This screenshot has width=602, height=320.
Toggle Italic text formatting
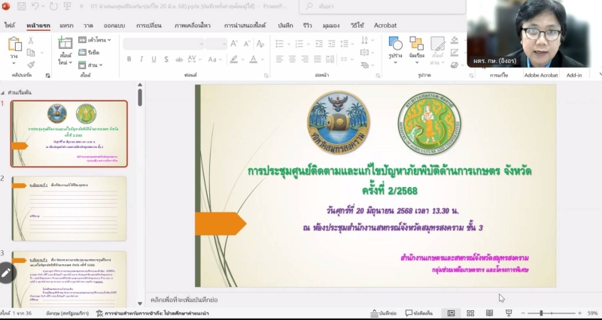(141, 59)
